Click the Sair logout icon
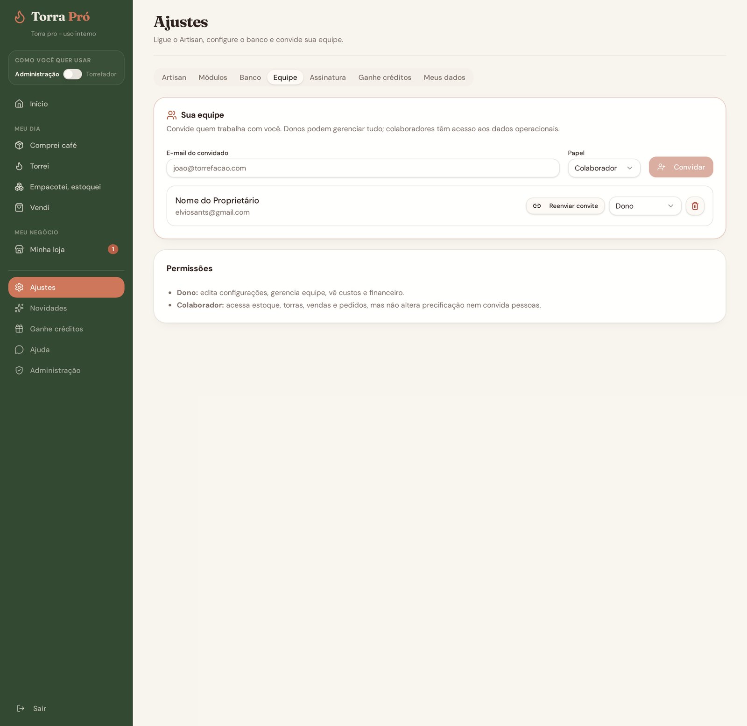 21,708
